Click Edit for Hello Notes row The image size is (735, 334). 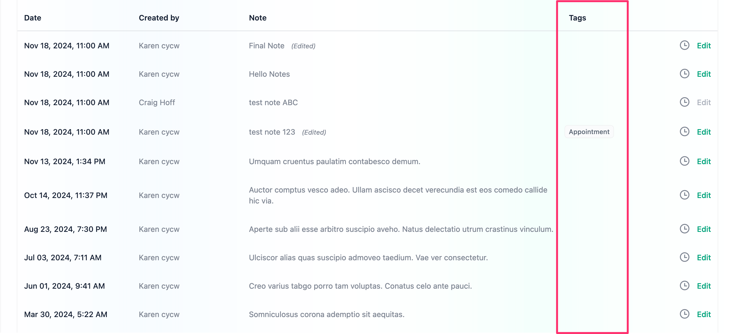pyautogui.click(x=704, y=74)
